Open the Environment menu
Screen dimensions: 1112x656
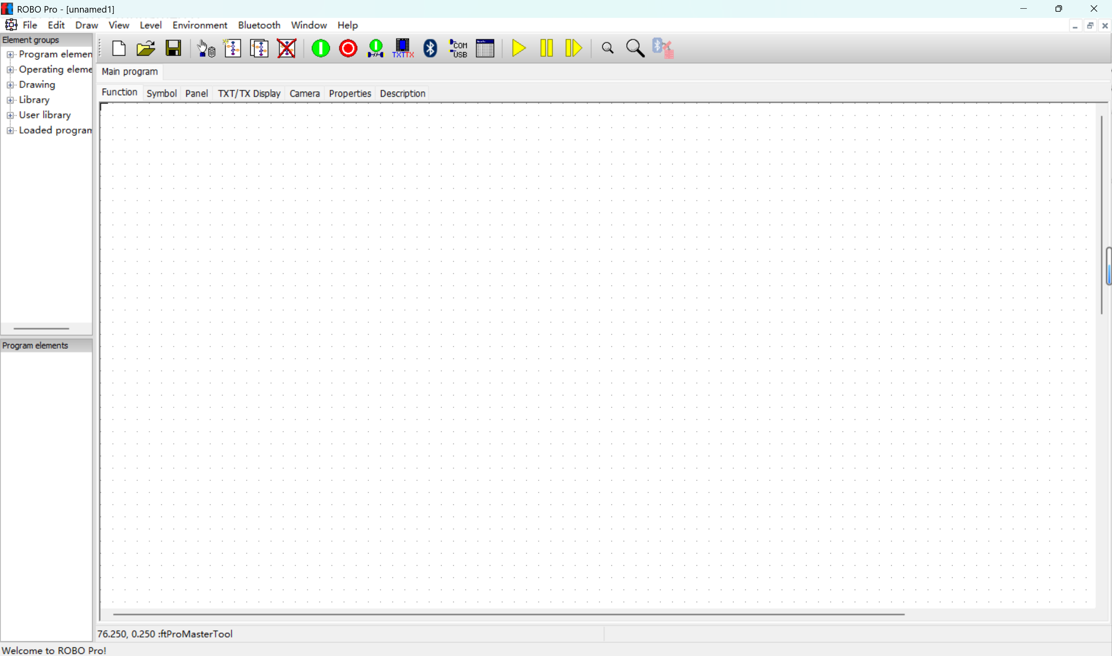coord(199,25)
